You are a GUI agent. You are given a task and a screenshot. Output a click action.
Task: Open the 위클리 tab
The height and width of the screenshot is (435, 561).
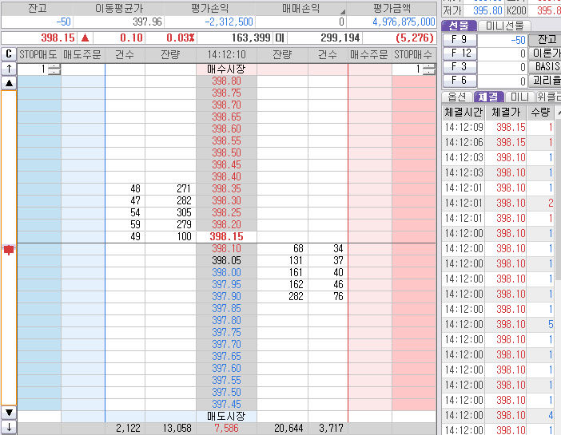(x=548, y=97)
